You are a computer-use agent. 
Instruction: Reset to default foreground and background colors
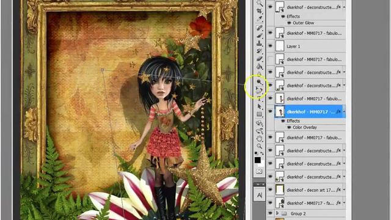click(257, 153)
